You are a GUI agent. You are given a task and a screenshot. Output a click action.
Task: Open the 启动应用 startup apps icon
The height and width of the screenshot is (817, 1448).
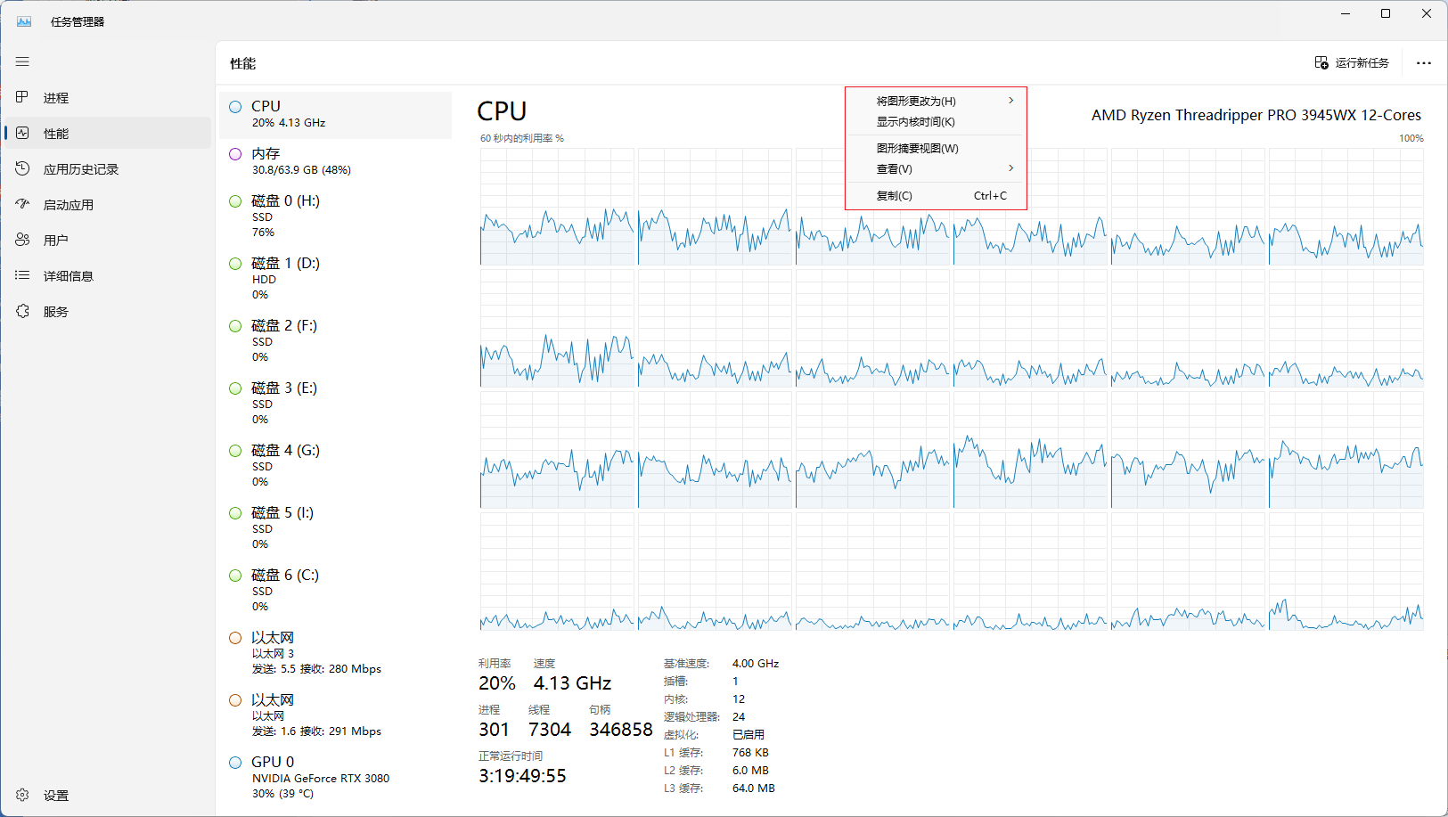pos(23,204)
